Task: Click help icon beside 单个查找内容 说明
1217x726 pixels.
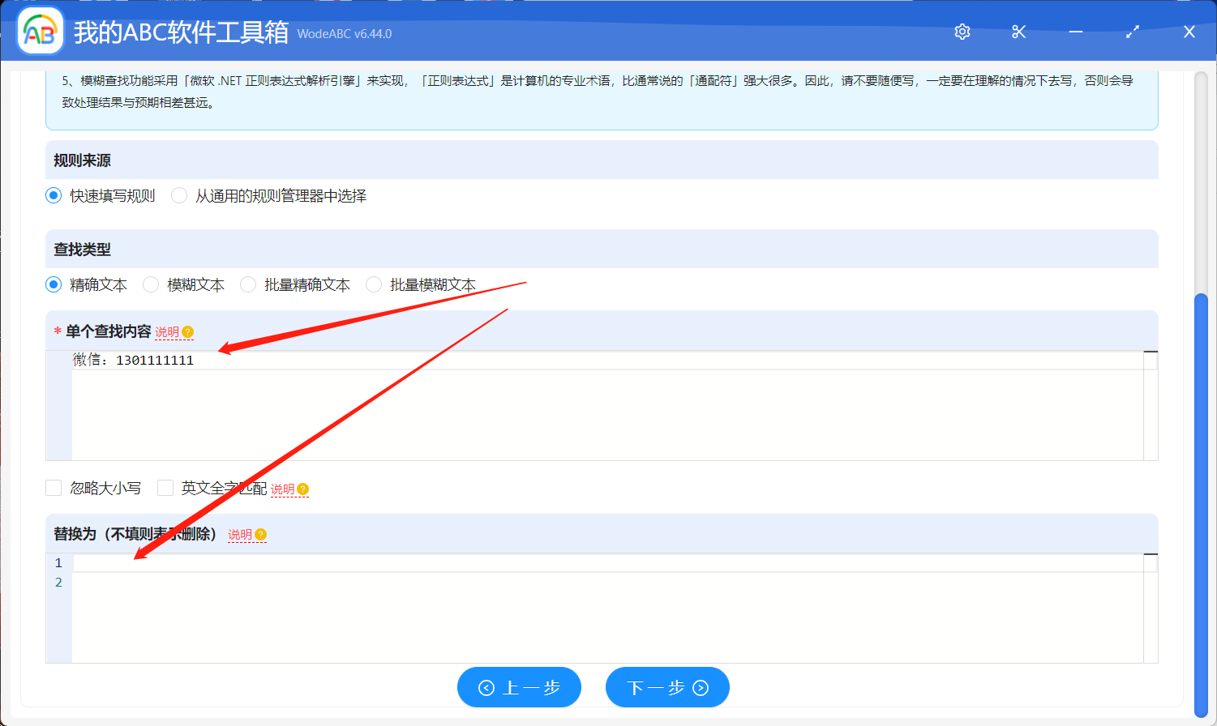Action: [x=188, y=332]
